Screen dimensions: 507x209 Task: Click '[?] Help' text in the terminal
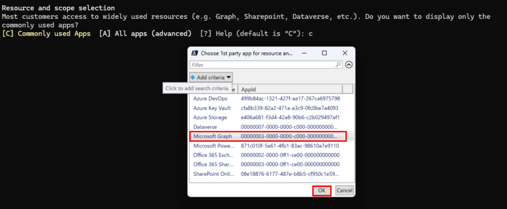tap(216, 34)
